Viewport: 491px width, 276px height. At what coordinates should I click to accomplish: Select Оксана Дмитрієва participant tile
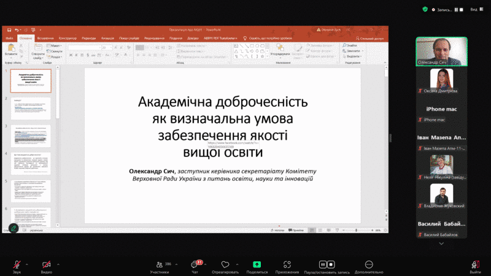point(441,79)
